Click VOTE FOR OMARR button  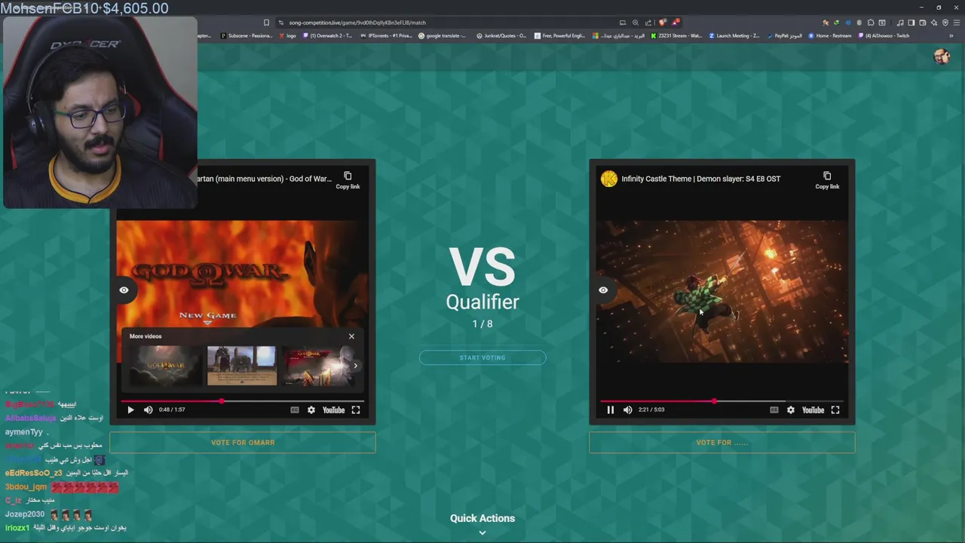point(243,443)
